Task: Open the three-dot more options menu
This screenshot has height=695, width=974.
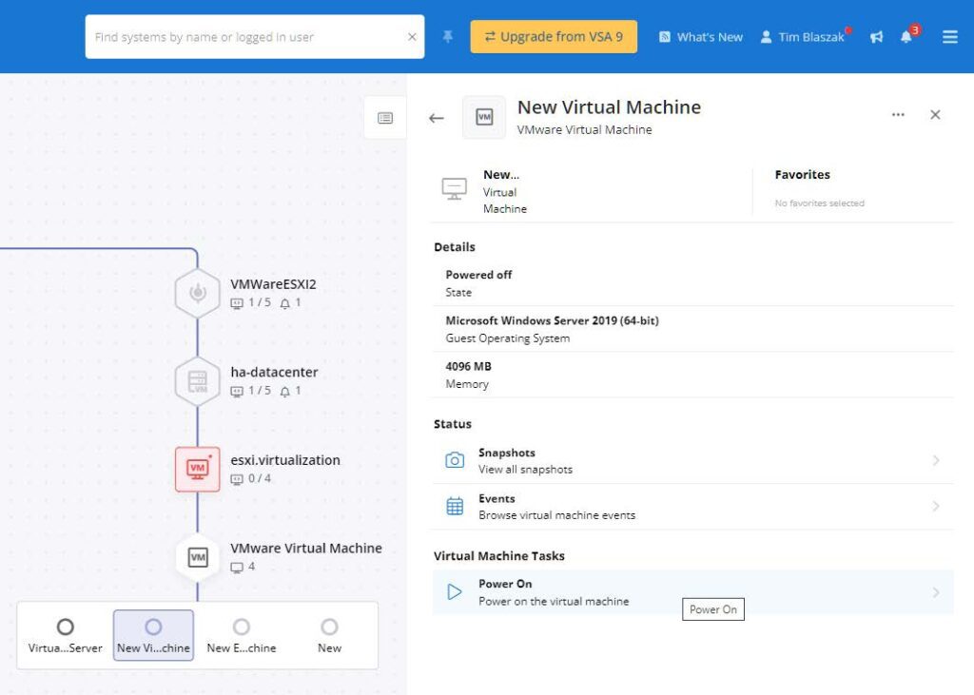Action: [x=898, y=115]
